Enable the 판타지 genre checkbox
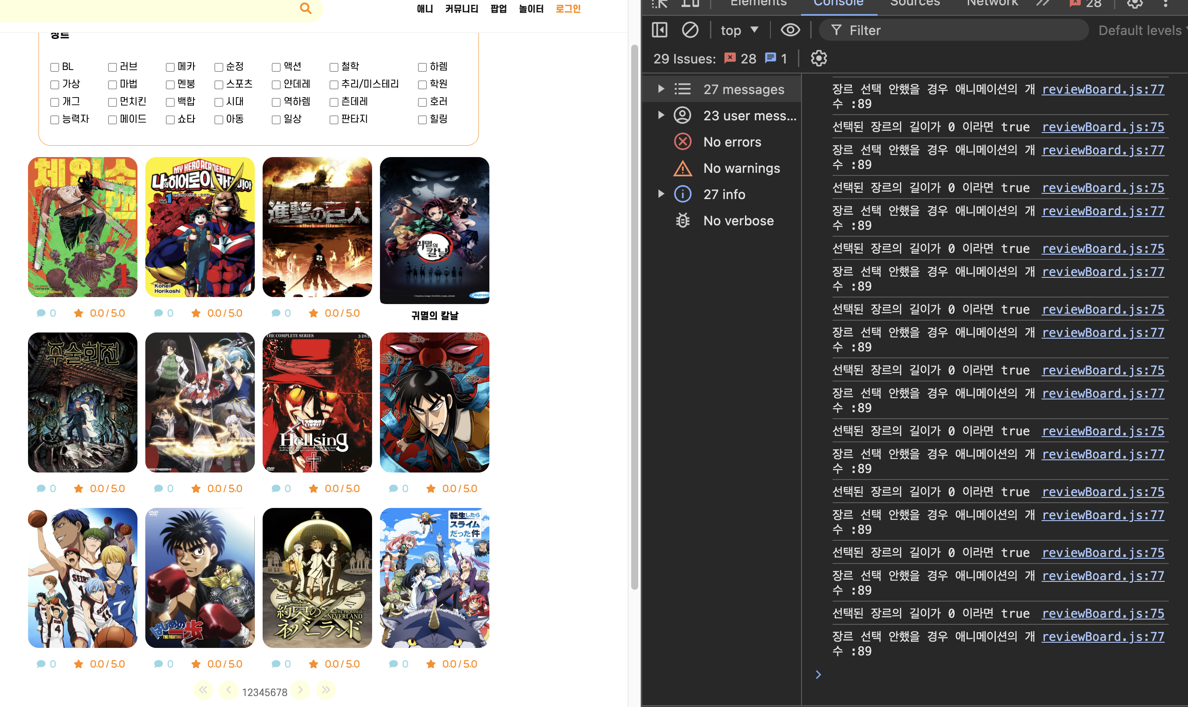Viewport: 1188px width, 707px height. 334,119
